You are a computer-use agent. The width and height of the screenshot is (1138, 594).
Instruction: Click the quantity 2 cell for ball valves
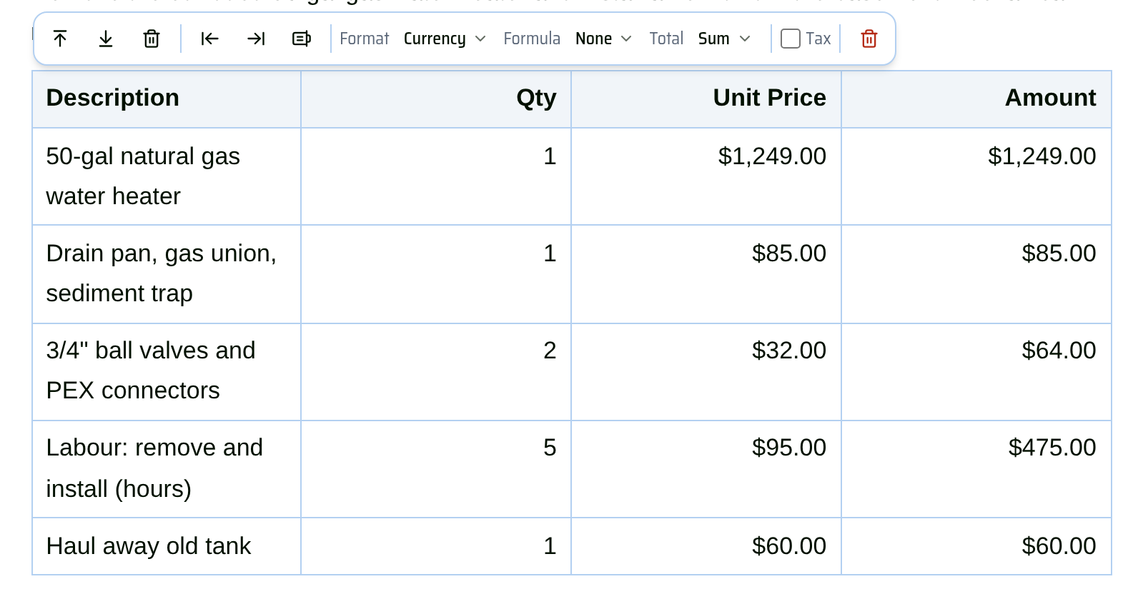pyautogui.click(x=436, y=372)
